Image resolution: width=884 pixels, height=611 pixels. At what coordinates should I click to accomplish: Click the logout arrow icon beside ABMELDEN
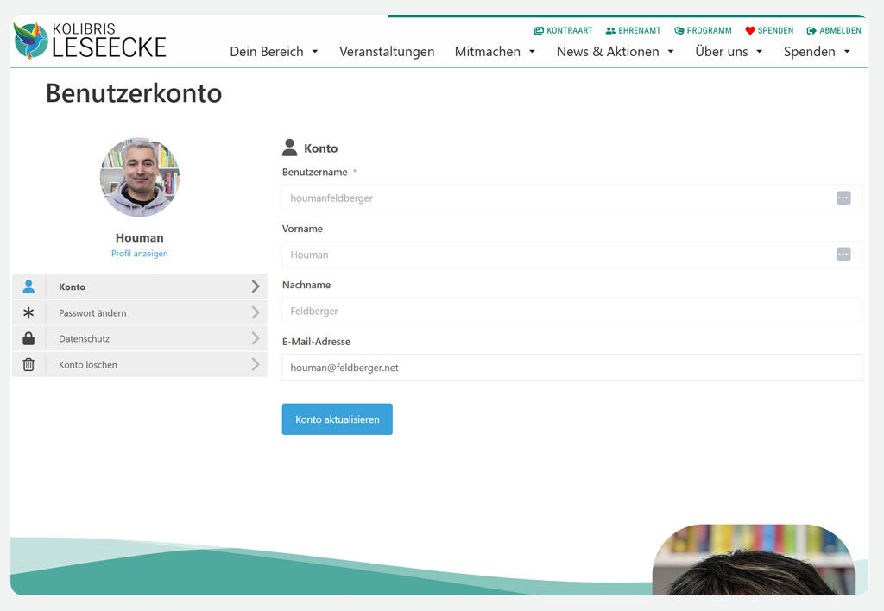811,30
